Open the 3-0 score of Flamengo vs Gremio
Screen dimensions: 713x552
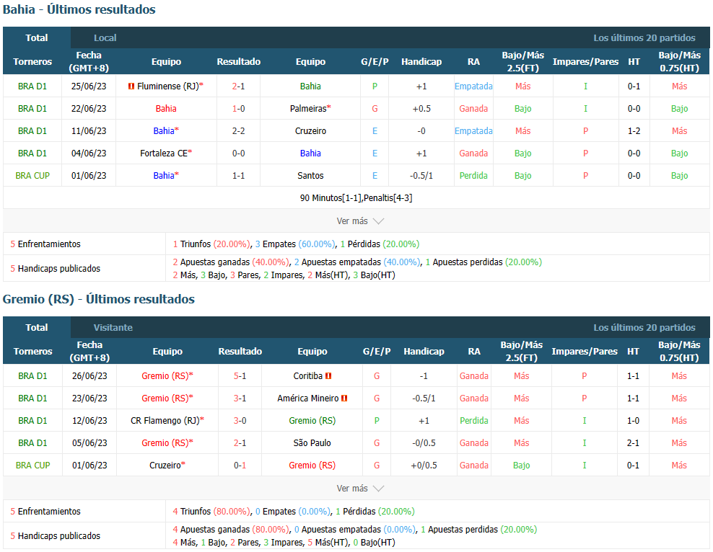point(240,420)
